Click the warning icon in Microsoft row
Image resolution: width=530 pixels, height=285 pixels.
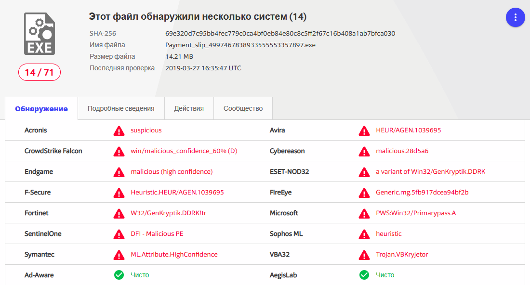point(364,213)
